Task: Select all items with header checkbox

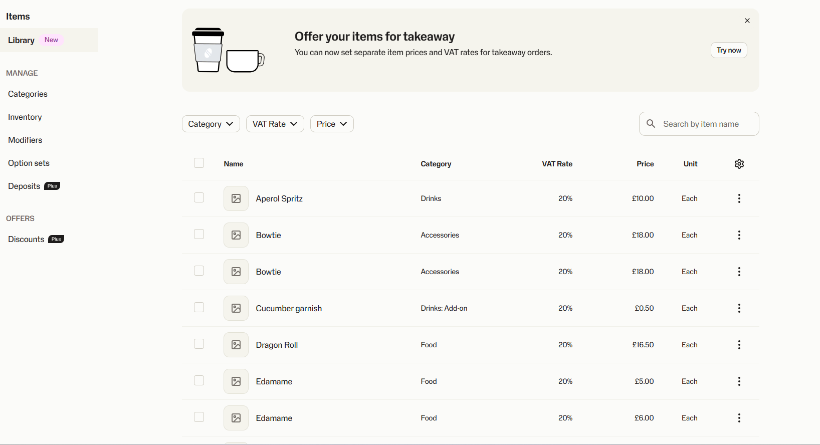Action: coord(199,163)
